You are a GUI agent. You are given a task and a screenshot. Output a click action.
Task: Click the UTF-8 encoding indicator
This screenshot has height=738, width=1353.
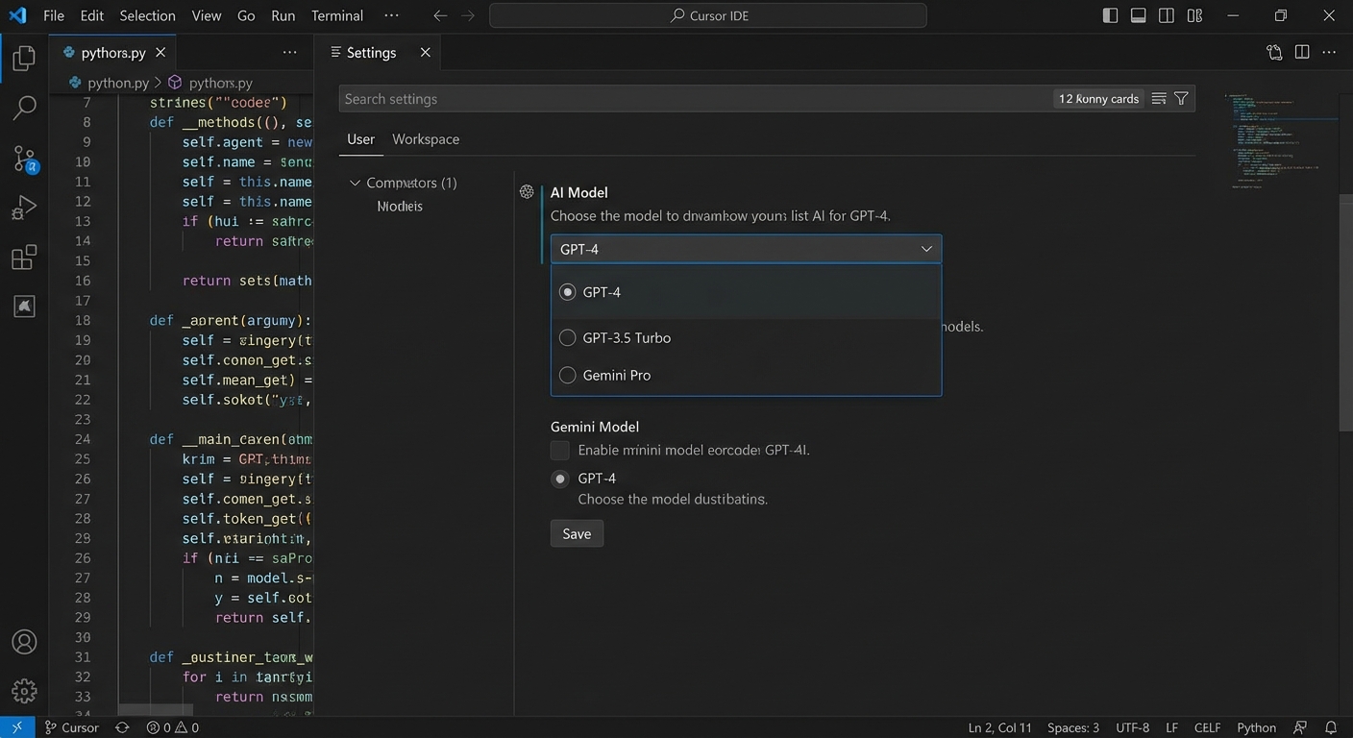point(1132,727)
